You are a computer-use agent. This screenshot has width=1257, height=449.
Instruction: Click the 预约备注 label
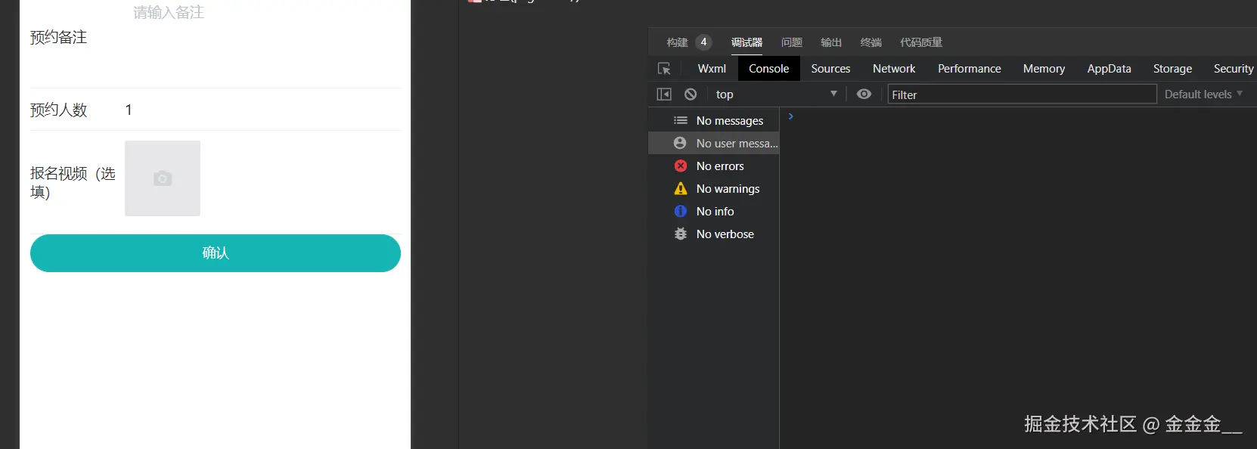point(58,38)
